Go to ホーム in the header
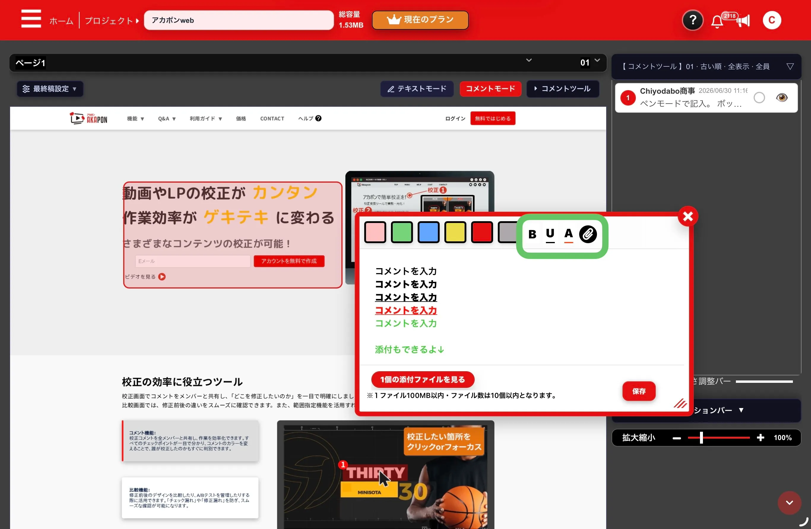The image size is (811, 529). pos(61,21)
